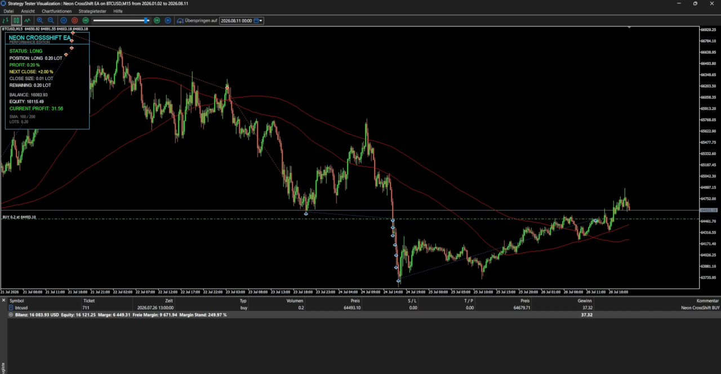Click the T / P column header
This screenshot has height=374, width=721.
[x=469, y=301]
